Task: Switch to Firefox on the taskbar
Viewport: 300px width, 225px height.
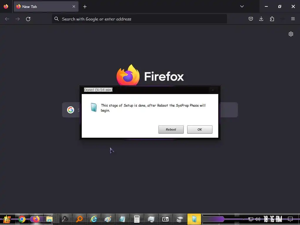Action: [36, 219]
